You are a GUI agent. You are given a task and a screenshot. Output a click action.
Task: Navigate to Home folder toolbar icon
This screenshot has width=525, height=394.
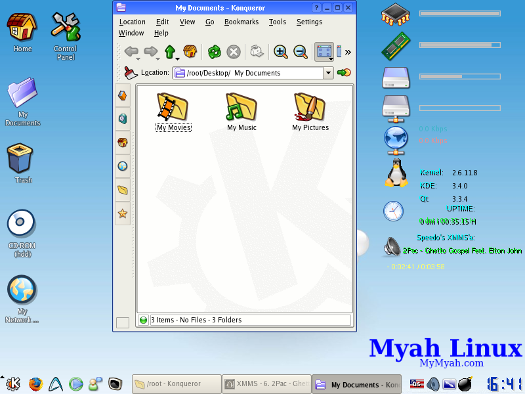190,52
